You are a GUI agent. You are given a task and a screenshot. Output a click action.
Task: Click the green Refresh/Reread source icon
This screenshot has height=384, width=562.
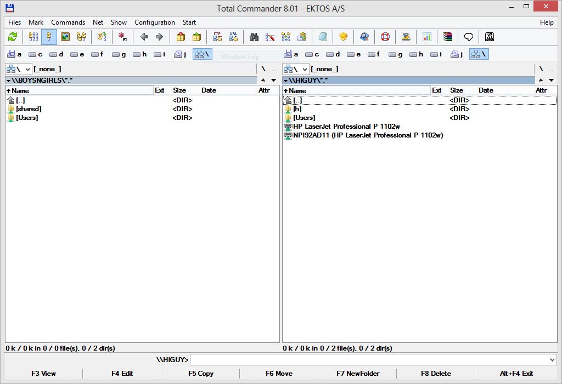13,37
